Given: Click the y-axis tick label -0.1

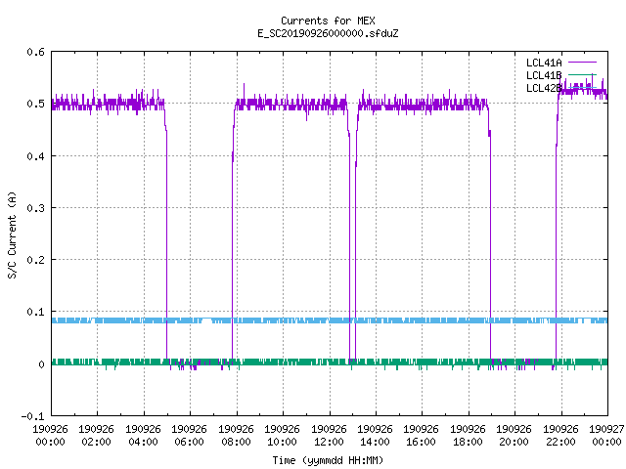Looking at the screenshot, I should point(32,416).
